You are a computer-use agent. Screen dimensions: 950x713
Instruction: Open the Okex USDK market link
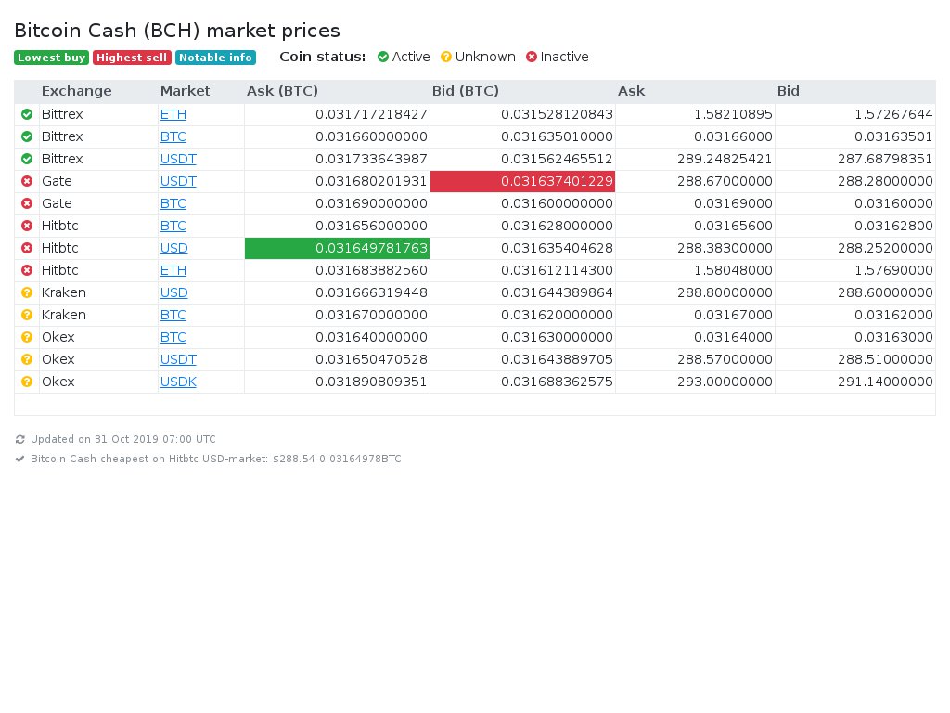click(x=178, y=382)
